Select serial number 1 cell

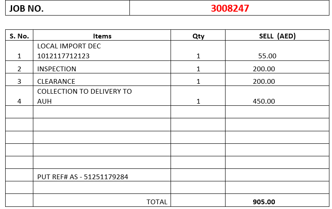click(x=19, y=56)
